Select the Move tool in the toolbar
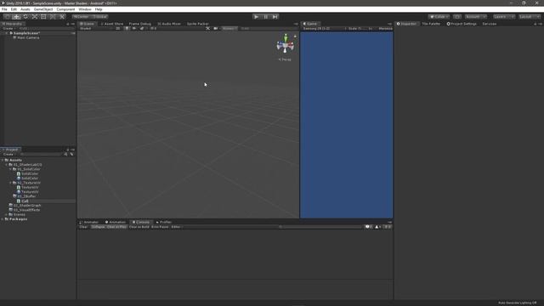 tap(16, 17)
